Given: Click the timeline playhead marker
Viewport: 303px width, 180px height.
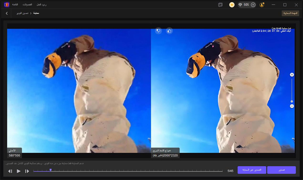Looking at the screenshot, I should click(50, 170).
